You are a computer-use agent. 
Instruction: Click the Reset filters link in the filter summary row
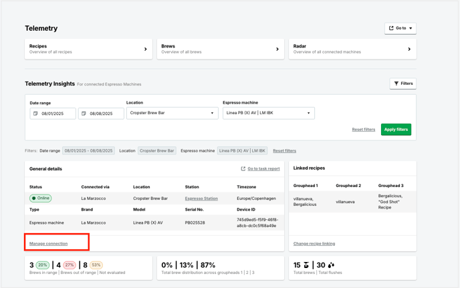[x=284, y=151]
